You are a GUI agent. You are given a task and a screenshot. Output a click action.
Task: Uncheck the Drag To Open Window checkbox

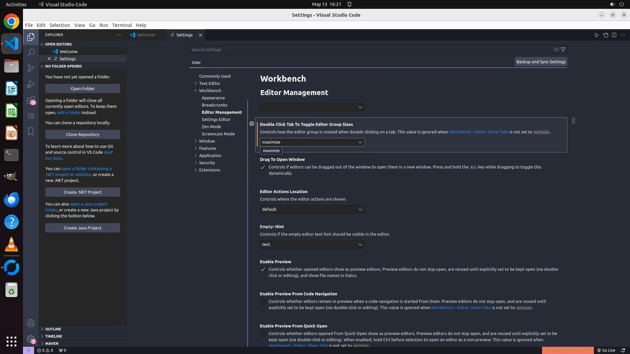click(x=263, y=167)
